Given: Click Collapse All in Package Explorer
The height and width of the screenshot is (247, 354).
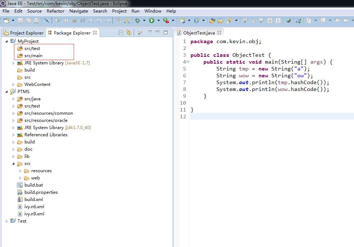Looking at the screenshot, I should pos(120,33).
